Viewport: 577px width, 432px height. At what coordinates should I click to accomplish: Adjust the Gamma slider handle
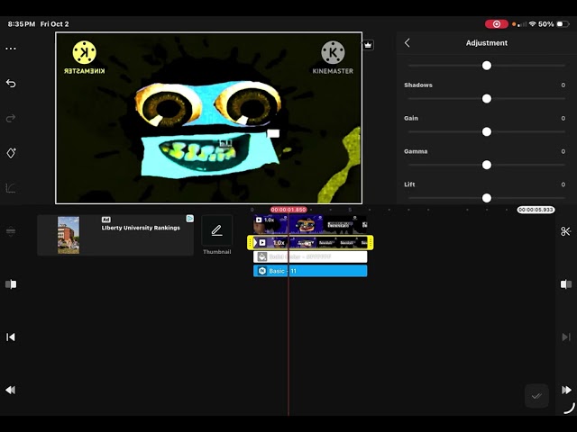click(487, 165)
